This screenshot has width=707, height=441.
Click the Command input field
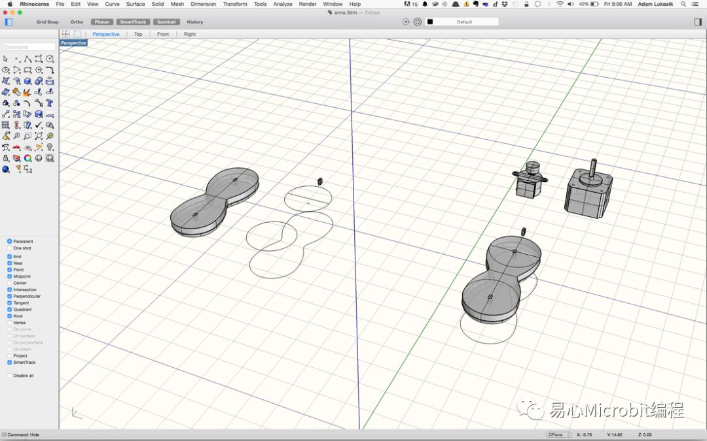coord(29,47)
